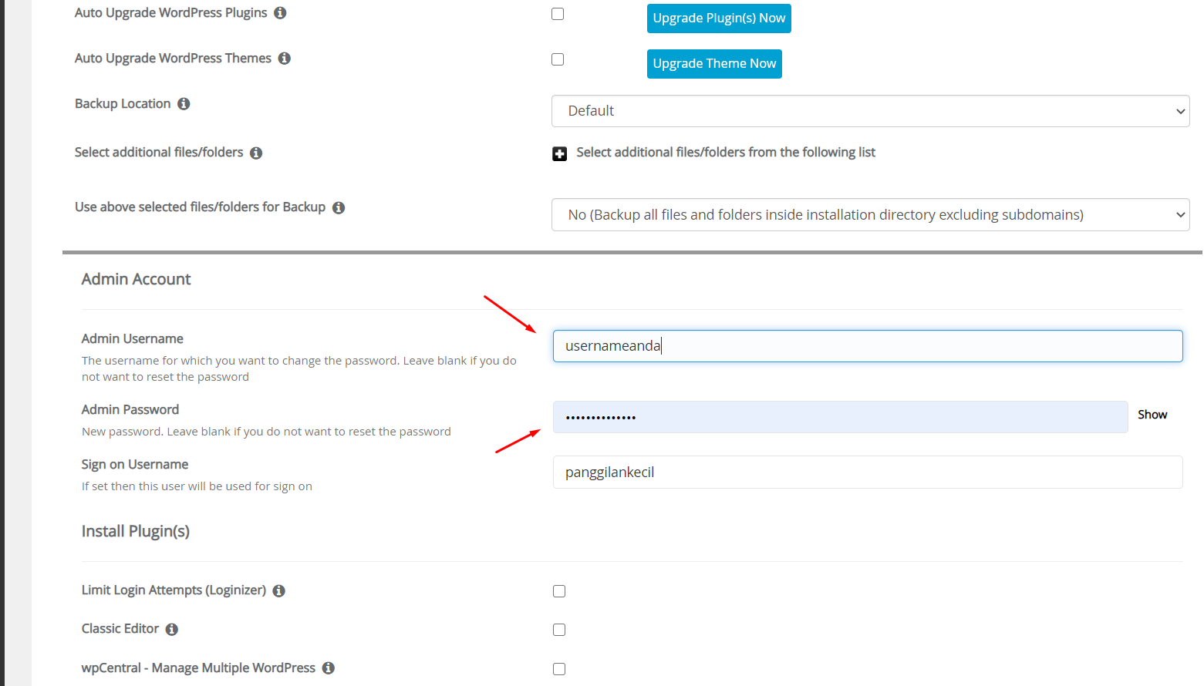
Task: Click info icon next to Backup Location
Action: 184,104
